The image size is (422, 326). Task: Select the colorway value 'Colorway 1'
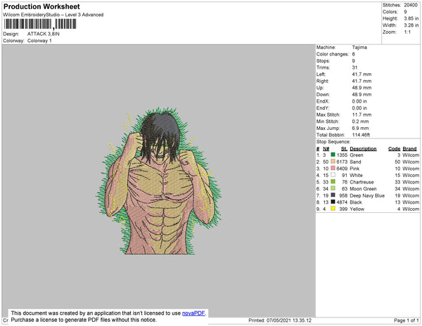(39, 41)
